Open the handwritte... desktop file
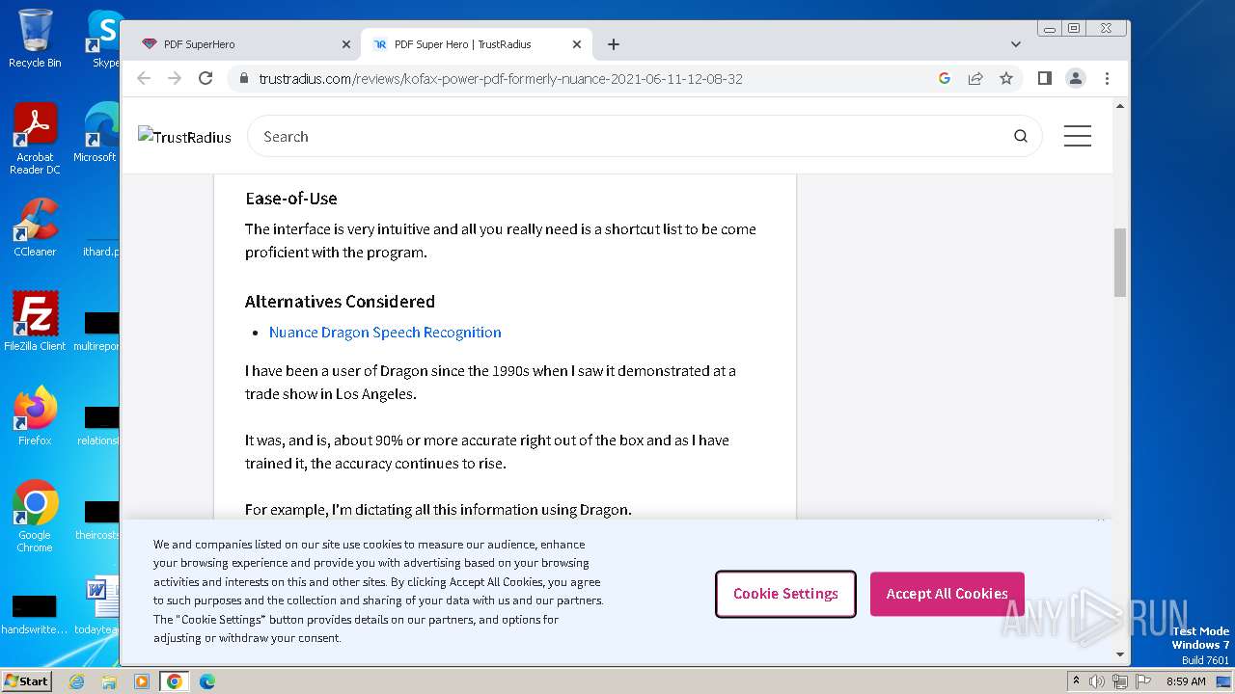This screenshot has width=1235, height=694. (x=35, y=613)
